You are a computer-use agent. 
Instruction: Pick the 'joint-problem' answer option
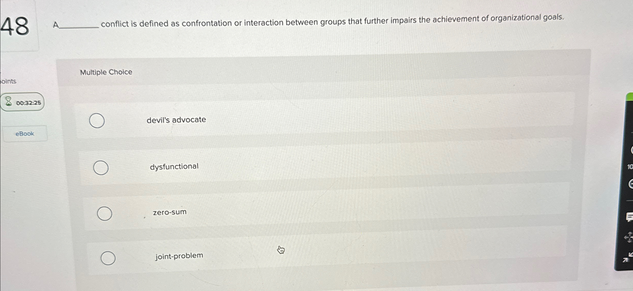coord(108,258)
